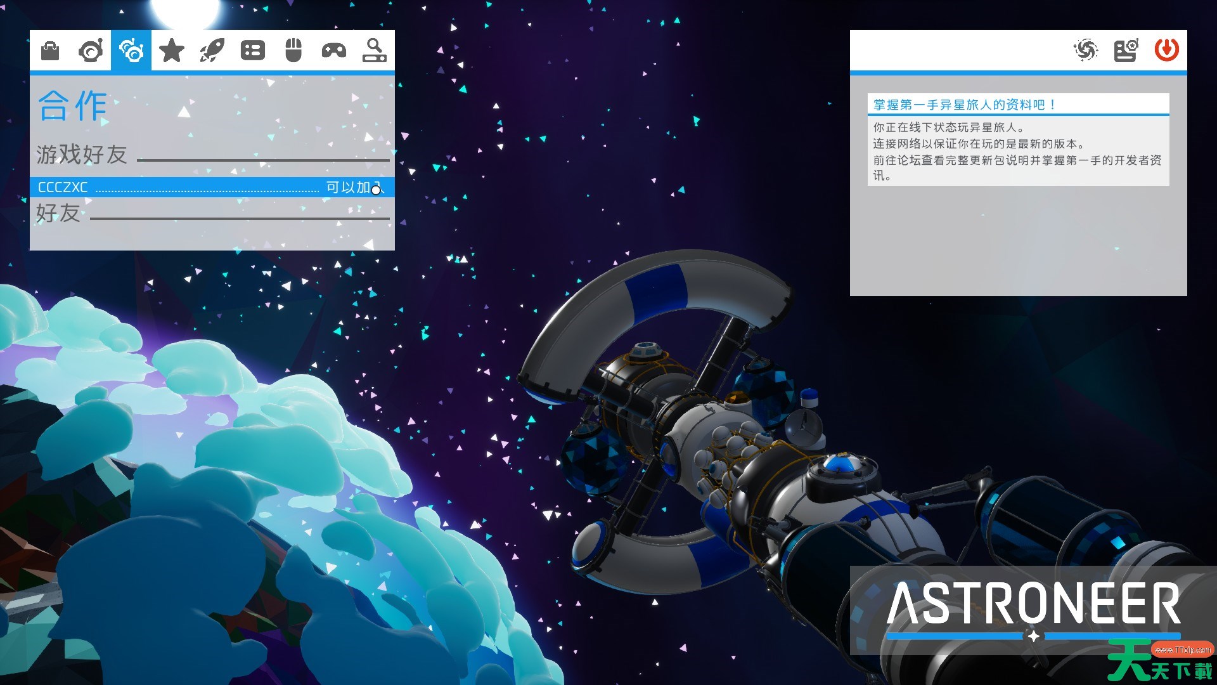Open the star icon menu
The width and height of the screenshot is (1217, 685).
coord(172,50)
